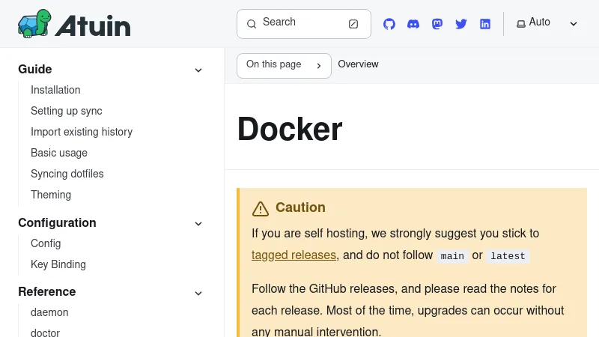Open Import existing history page
The height and width of the screenshot is (337, 599).
coord(82,132)
